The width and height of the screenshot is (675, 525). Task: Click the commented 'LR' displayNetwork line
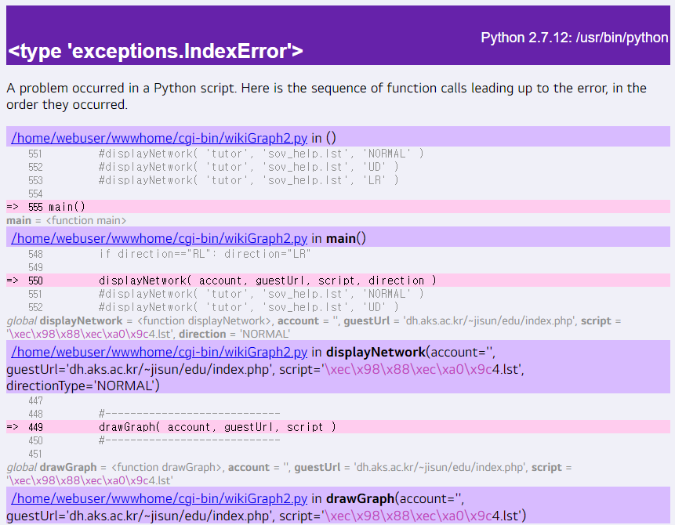249,180
